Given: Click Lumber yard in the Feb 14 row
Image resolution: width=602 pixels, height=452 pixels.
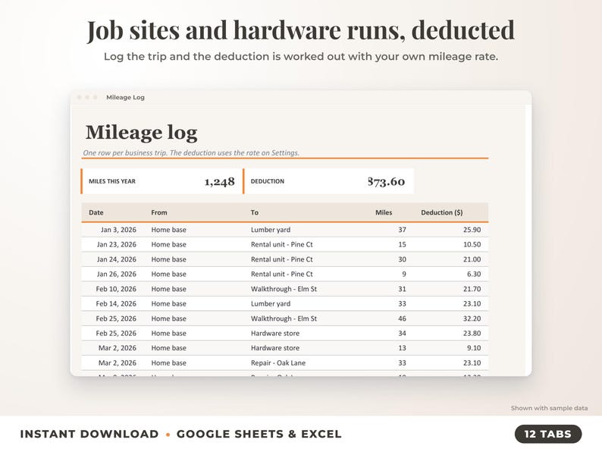Looking at the screenshot, I should tap(271, 303).
